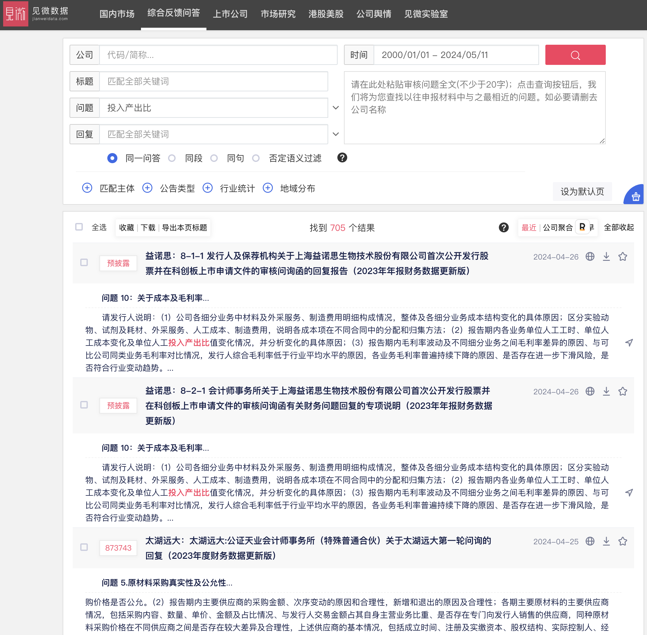Screen dimensions: 647x635
Task: Open the 公司舆情 nav tab
Action: click(x=374, y=14)
